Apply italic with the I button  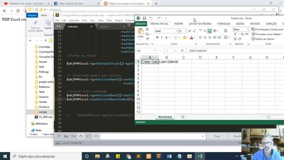[162, 37]
